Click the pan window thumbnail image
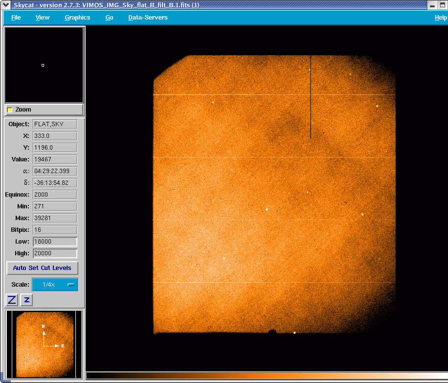The height and width of the screenshot is (383, 448). point(44,344)
